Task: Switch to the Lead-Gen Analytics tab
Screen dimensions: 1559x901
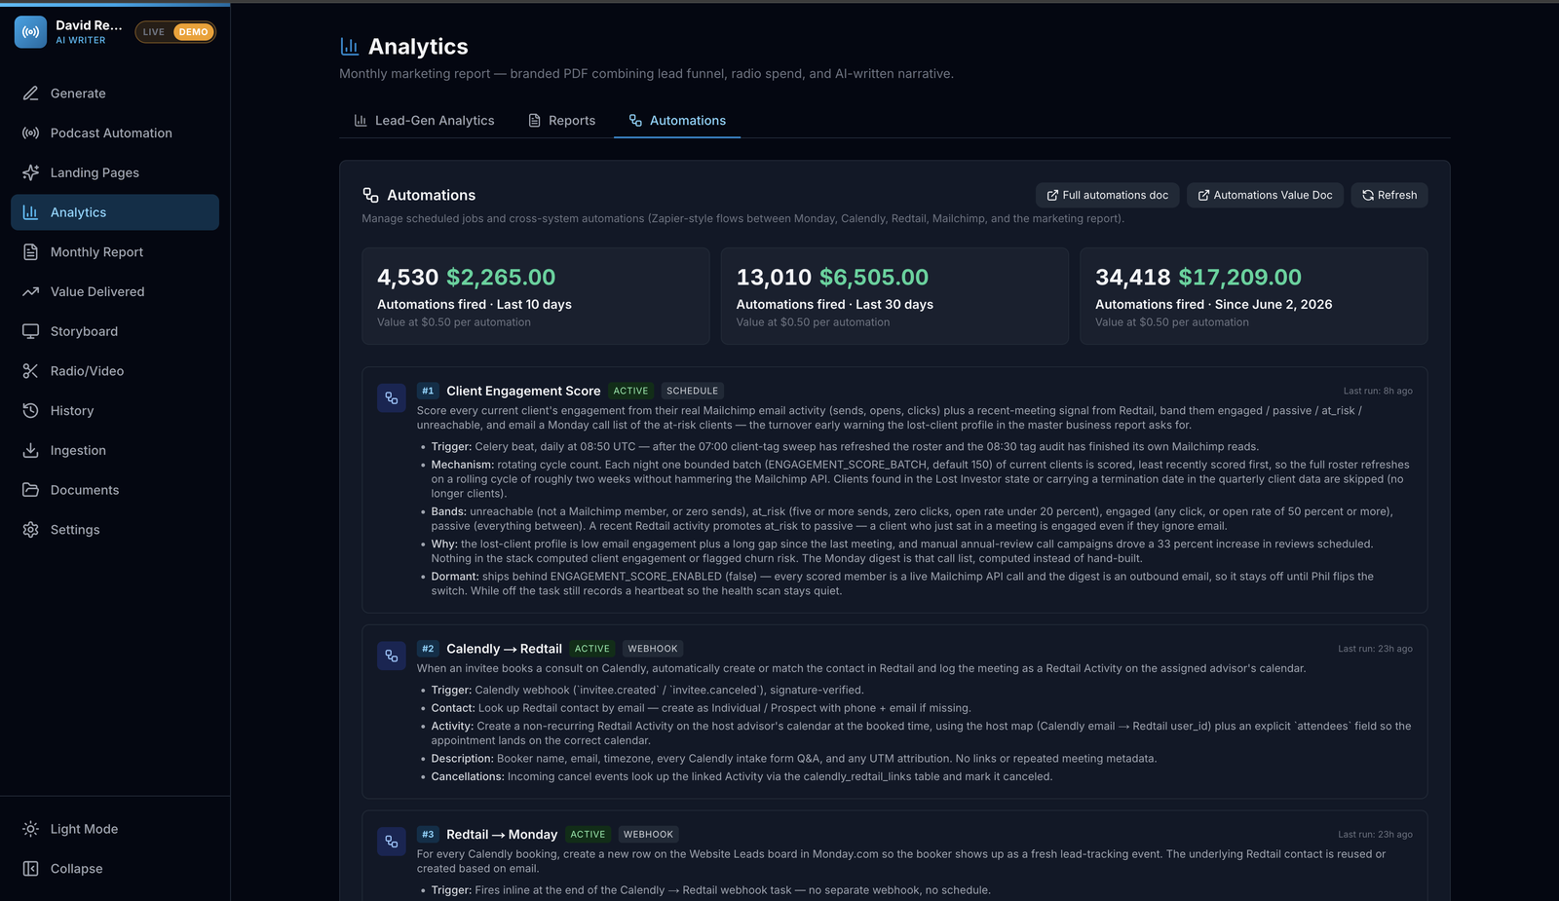Action: tap(424, 121)
